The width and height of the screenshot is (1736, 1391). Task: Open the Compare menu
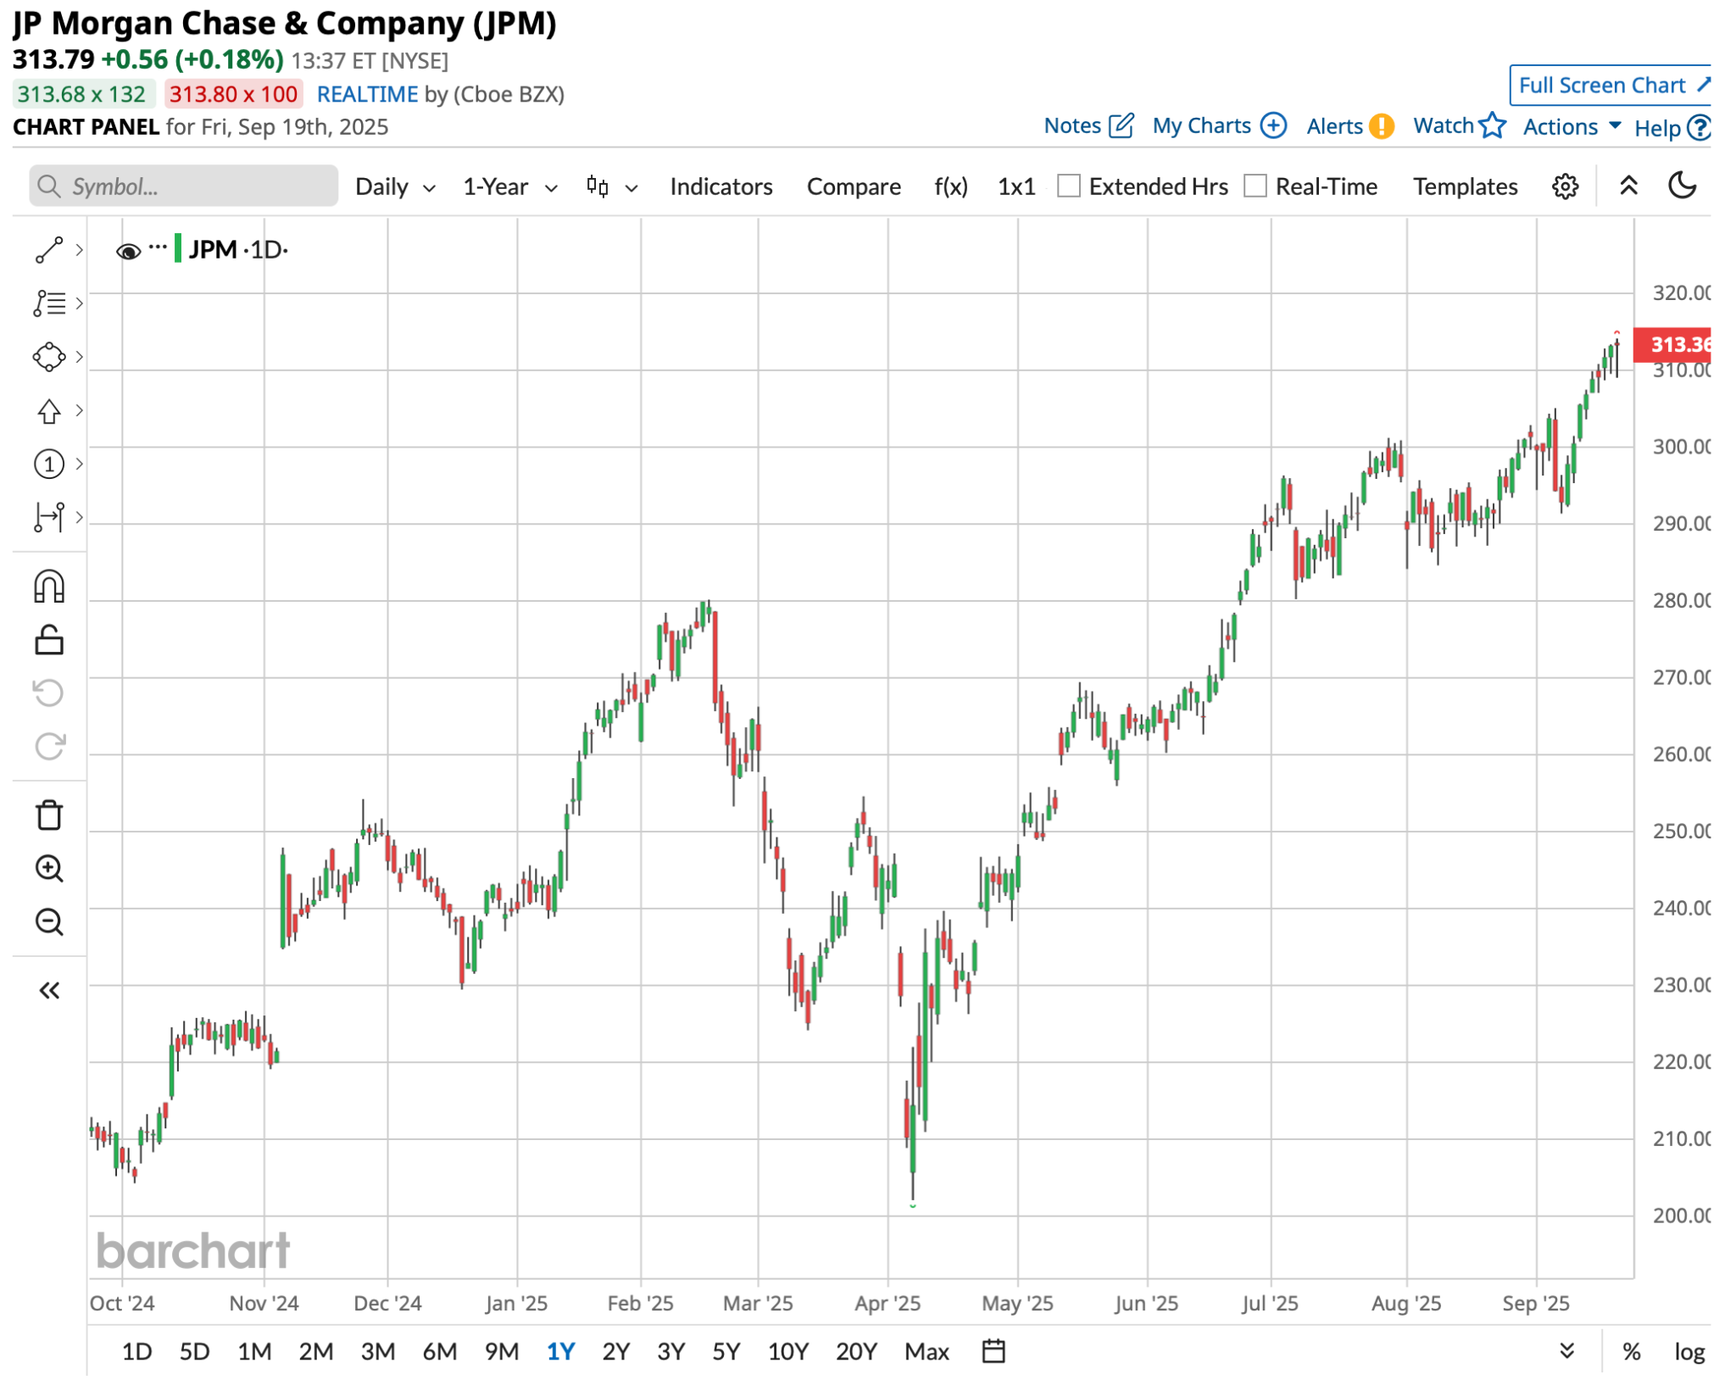pyautogui.click(x=854, y=186)
